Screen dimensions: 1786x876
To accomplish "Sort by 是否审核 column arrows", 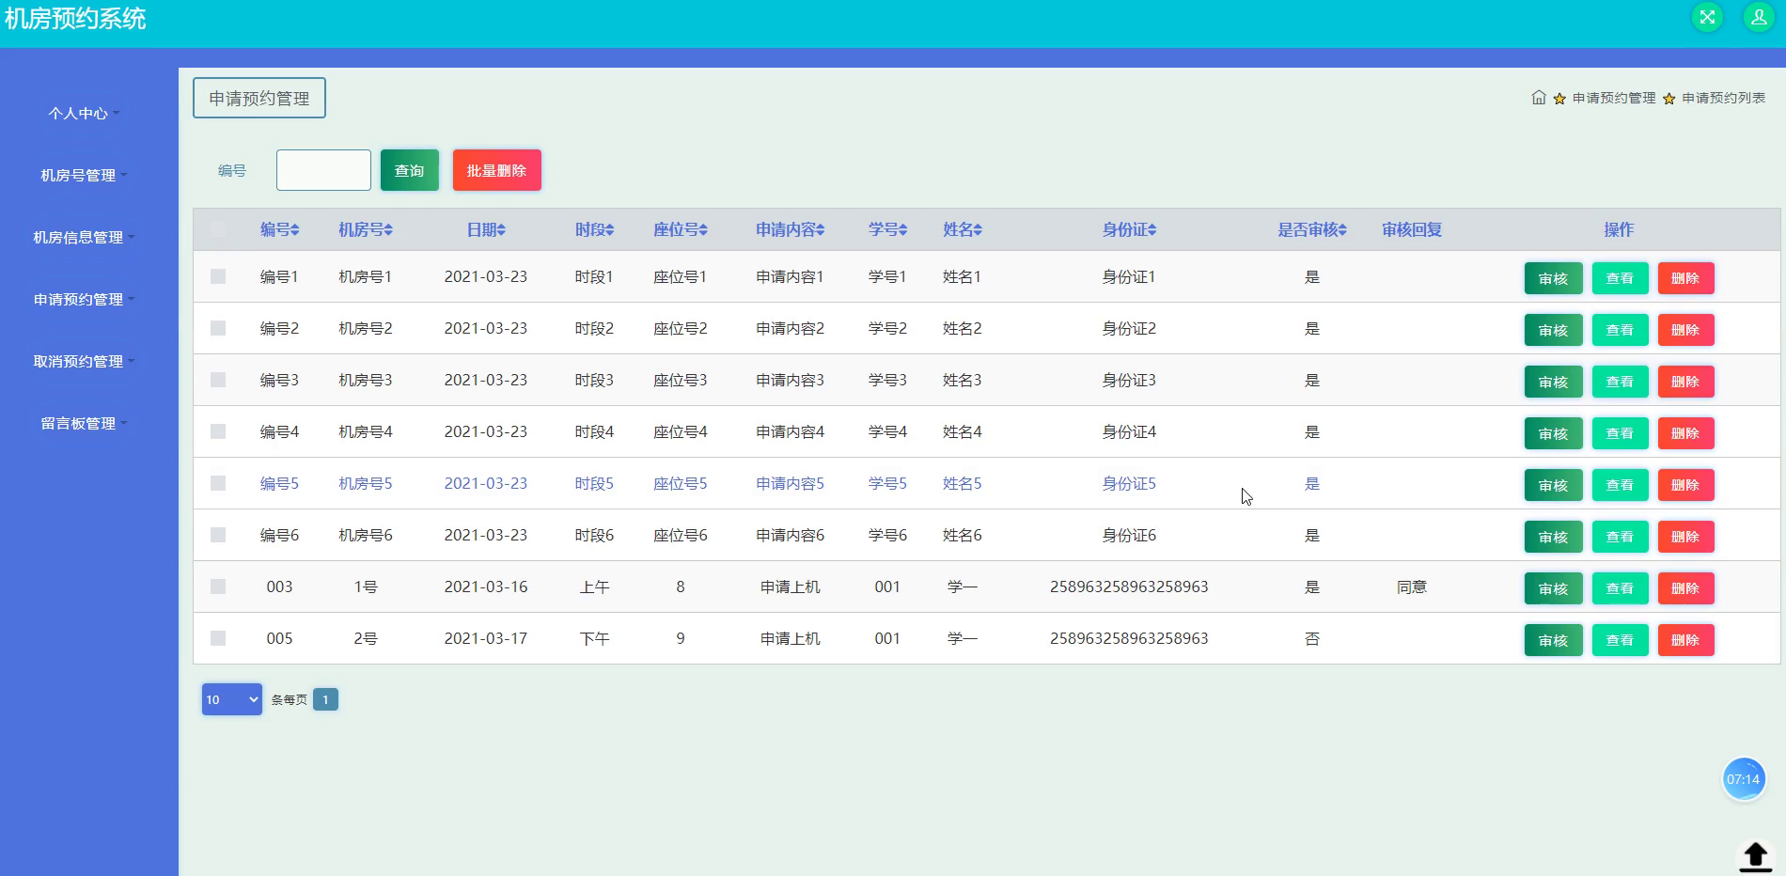I will (x=1343, y=230).
